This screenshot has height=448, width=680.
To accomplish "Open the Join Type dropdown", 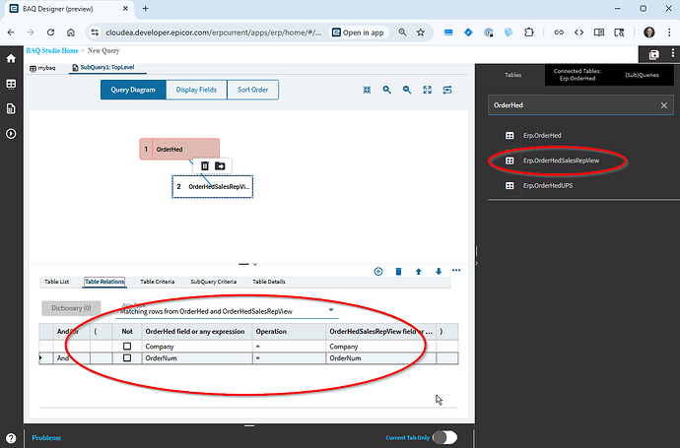I will click(x=331, y=310).
